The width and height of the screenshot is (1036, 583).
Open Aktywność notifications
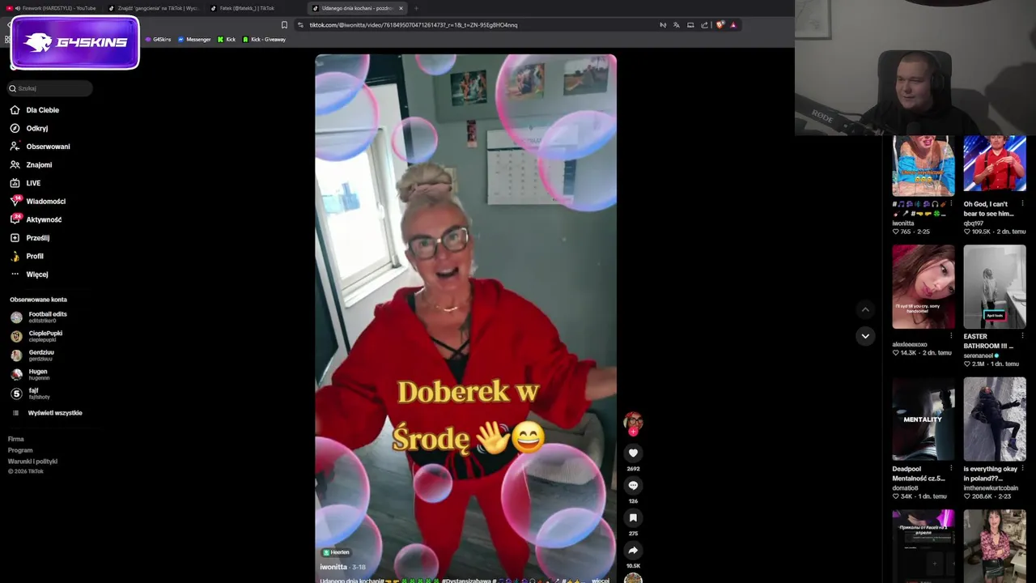[36, 219]
